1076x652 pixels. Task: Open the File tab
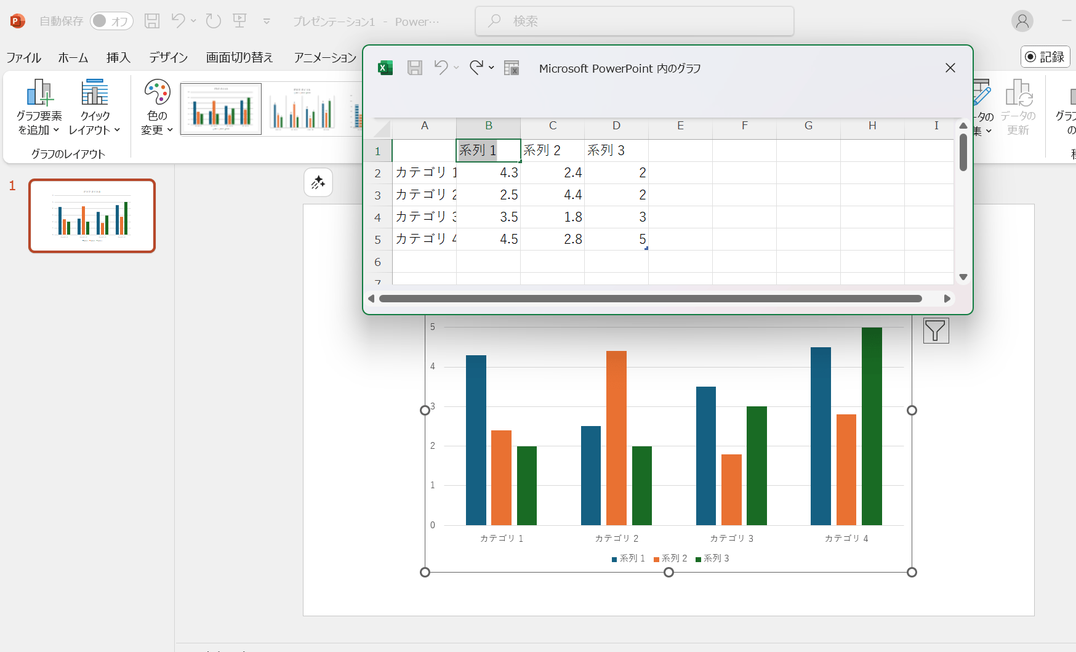[23, 57]
